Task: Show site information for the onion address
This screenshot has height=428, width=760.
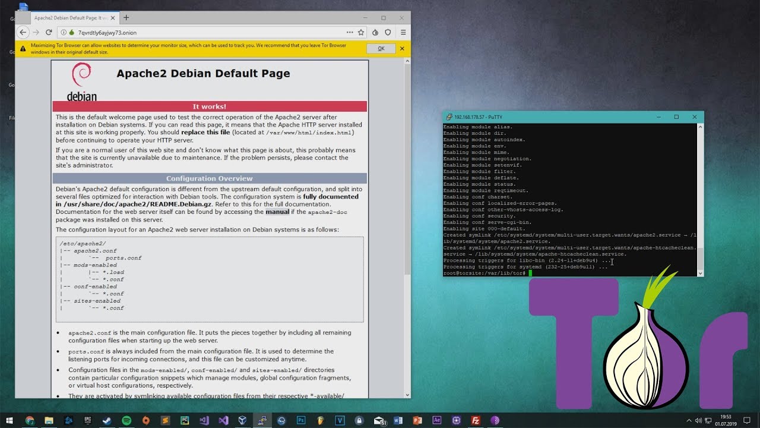Action: [64, 32]
